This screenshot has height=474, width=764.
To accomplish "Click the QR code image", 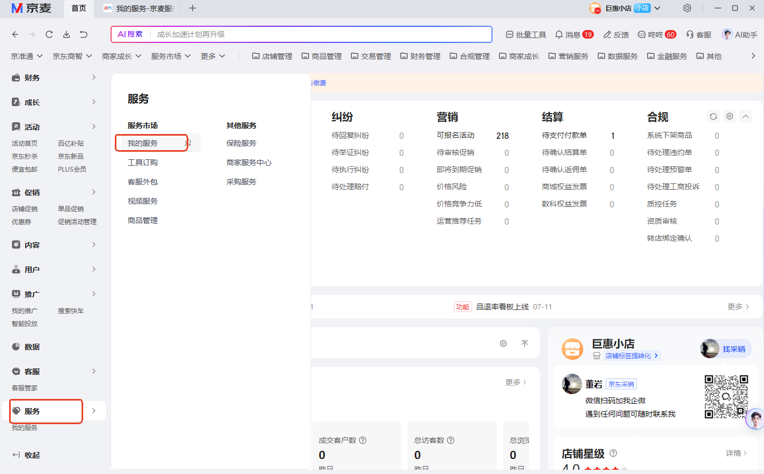I will (x=726, y=397).
